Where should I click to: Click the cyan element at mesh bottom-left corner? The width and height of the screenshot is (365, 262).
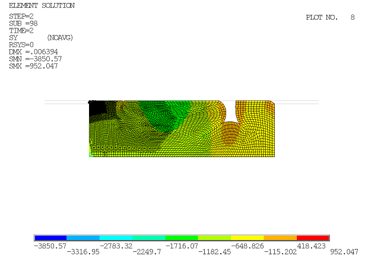coord(91,155)
